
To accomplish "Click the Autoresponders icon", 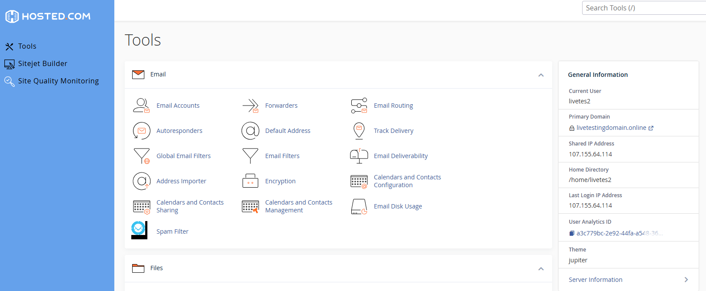I will [x=141, y=131].
